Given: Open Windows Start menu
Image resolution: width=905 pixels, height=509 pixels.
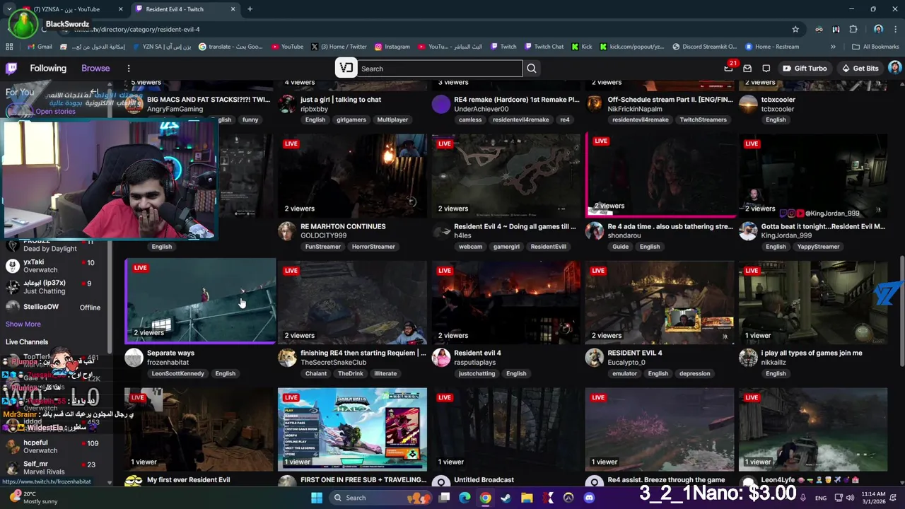Looking at the screenshot, I should tap(317, 498).
